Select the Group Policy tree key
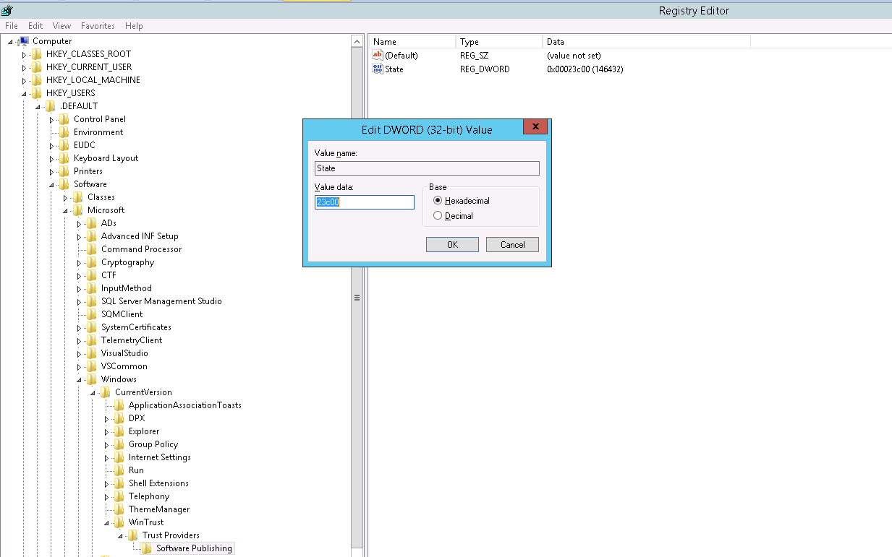This screenshot has width=892, height=557. [153, 444]
